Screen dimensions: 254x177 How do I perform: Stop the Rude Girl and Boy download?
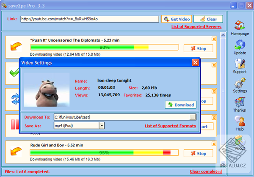tap(198, 153)
